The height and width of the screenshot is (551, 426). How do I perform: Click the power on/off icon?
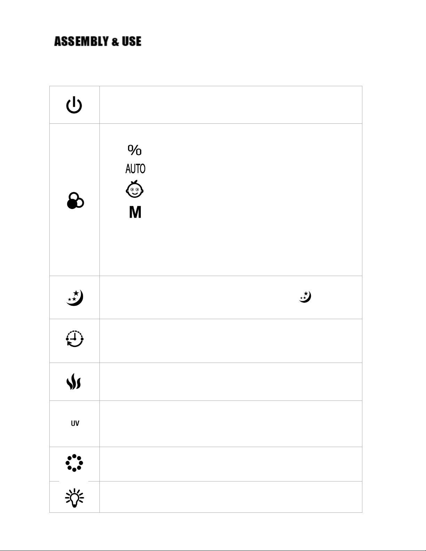tap(74, 105)
